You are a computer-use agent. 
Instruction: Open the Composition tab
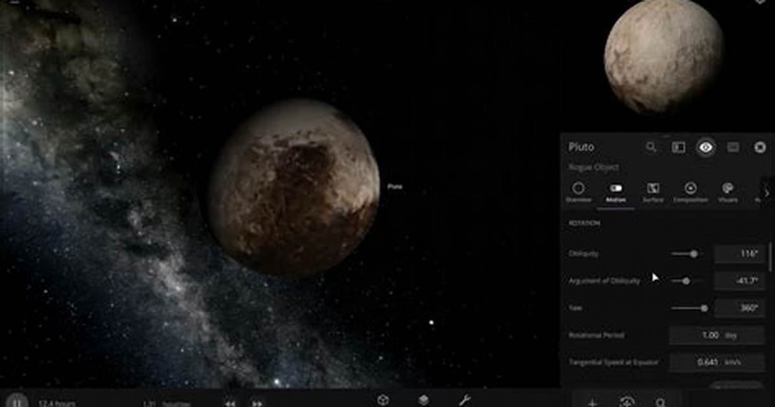pos(691,192)
